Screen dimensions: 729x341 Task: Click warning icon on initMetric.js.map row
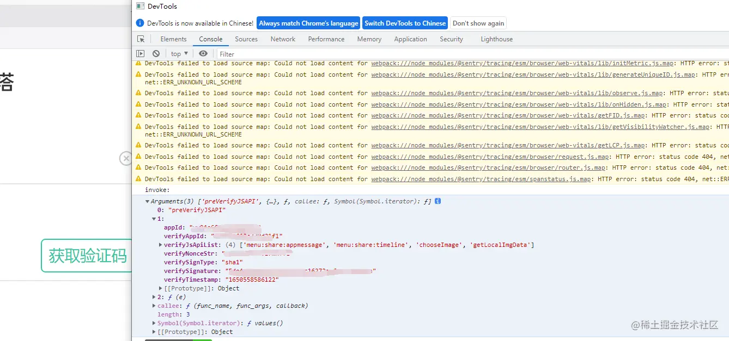point(138,63)
